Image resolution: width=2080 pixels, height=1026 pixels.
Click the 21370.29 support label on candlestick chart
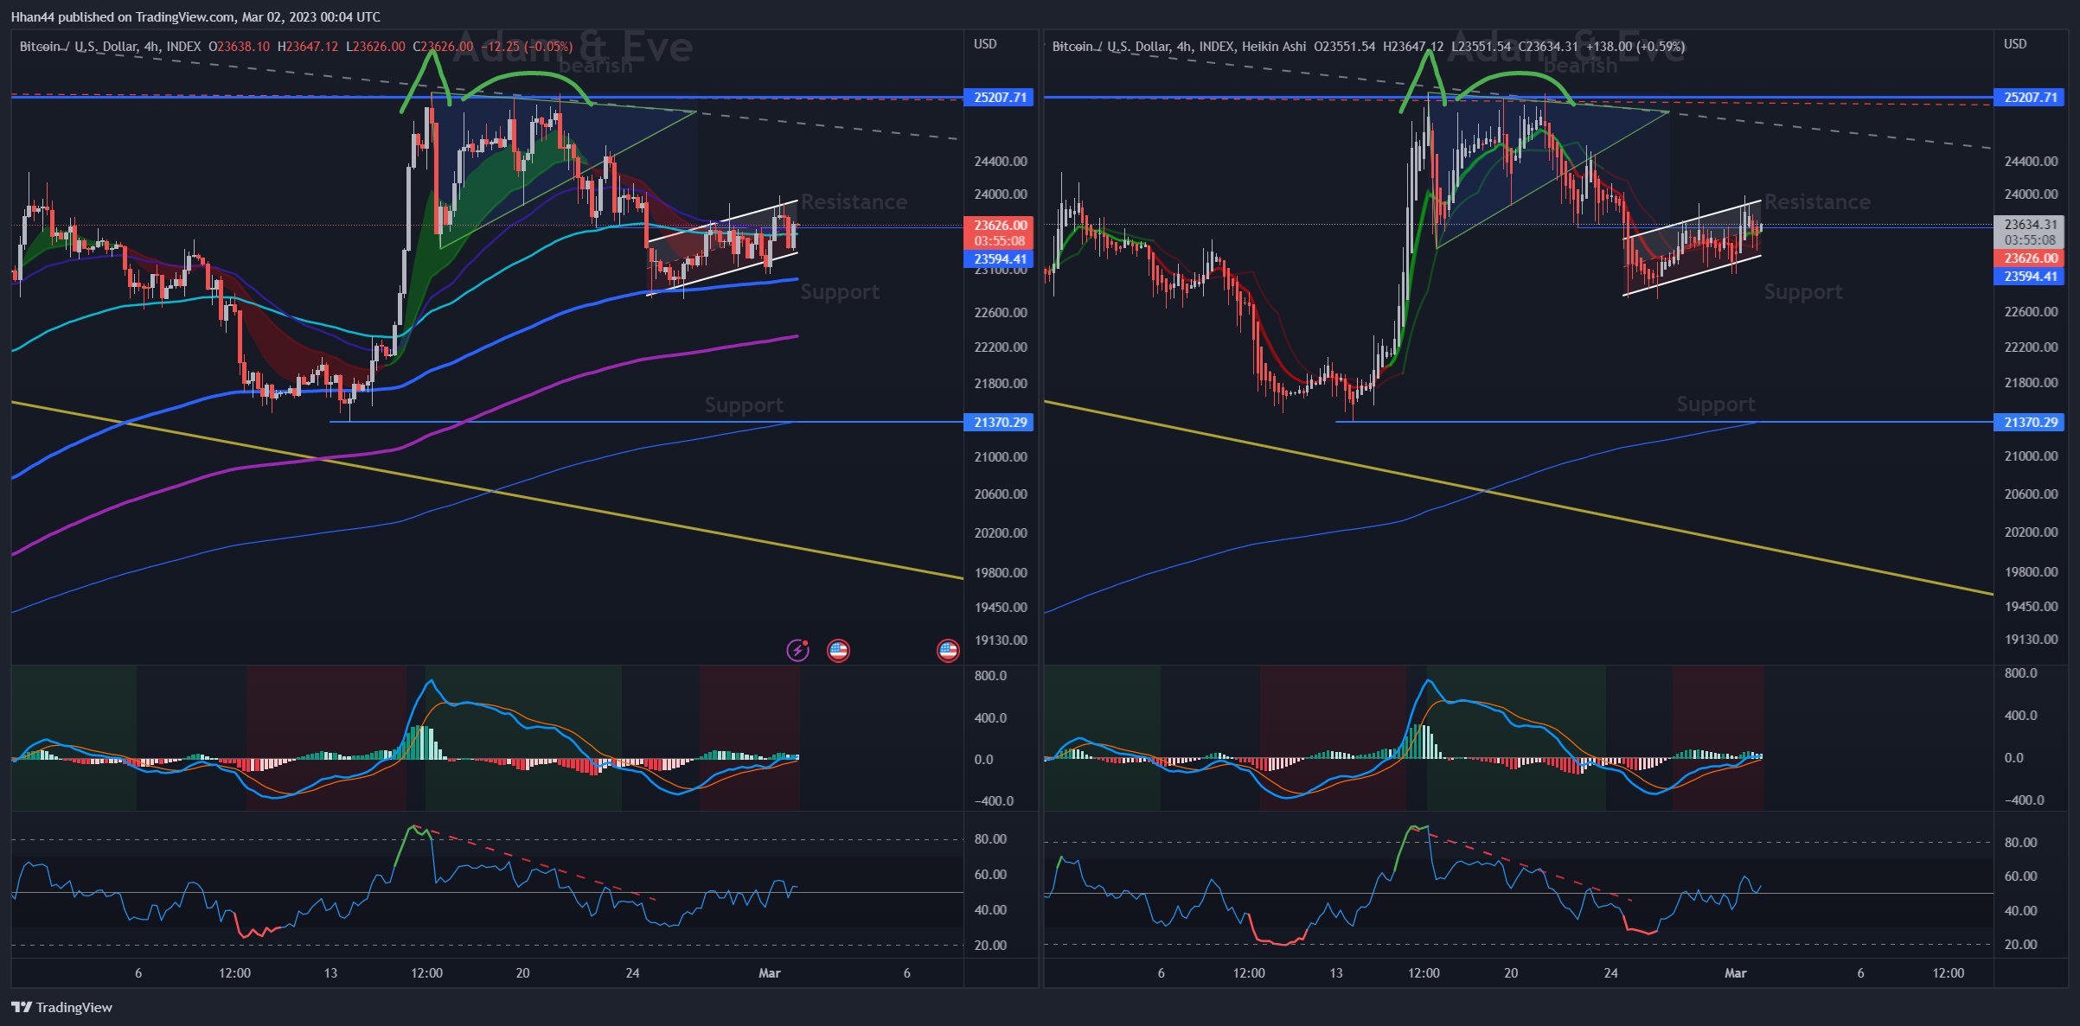click(x=1000, y=422)
